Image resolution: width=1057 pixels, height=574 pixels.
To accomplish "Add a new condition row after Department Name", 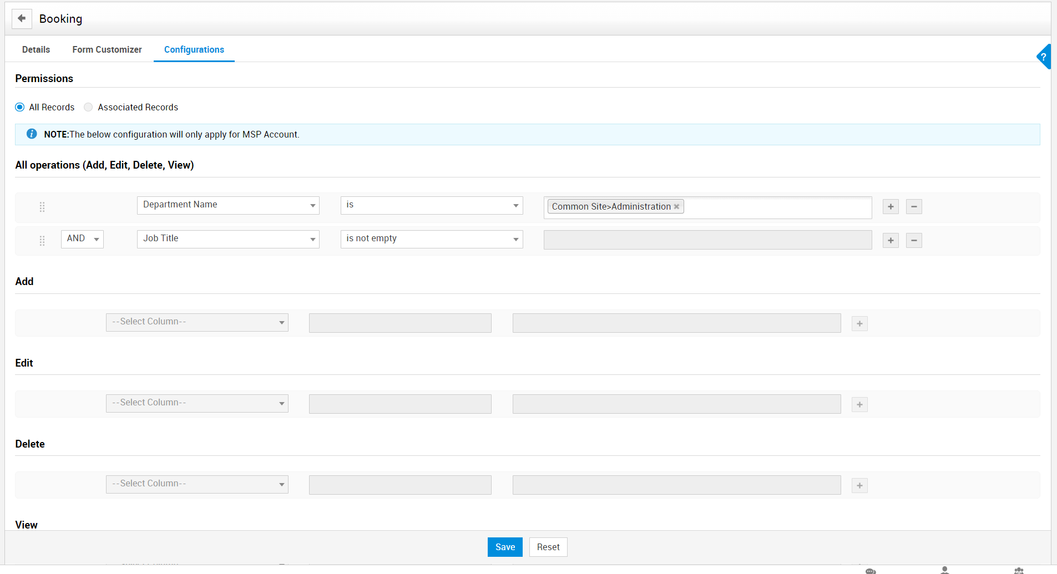I will [x=891, y=206].
